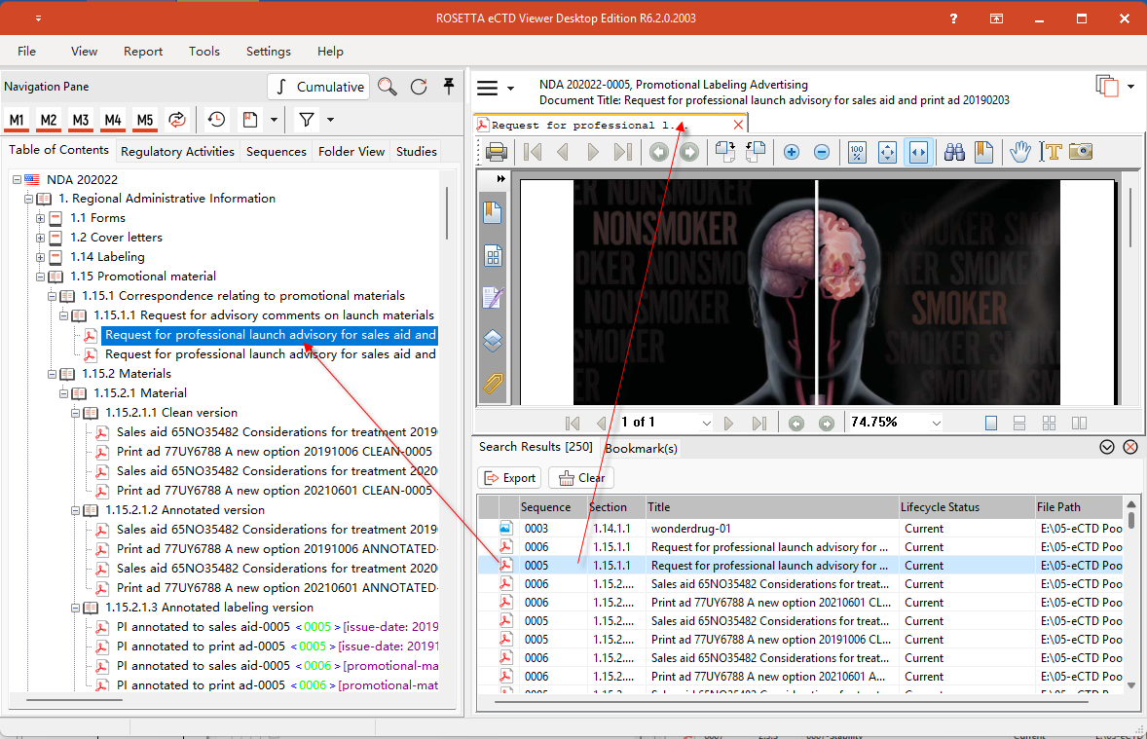This screenshot has width=1147, height=739.
Task: Open the filter funnel dropdown arrow
Action: click(331, 119)
